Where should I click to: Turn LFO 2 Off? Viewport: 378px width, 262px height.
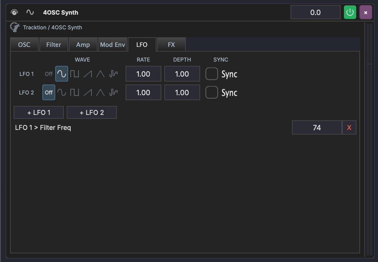(48, 92)
